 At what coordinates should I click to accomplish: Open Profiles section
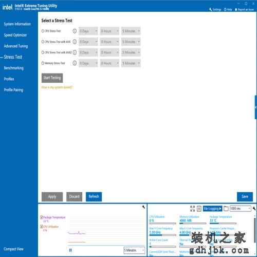pyautogui.click(x=9, y=79)
